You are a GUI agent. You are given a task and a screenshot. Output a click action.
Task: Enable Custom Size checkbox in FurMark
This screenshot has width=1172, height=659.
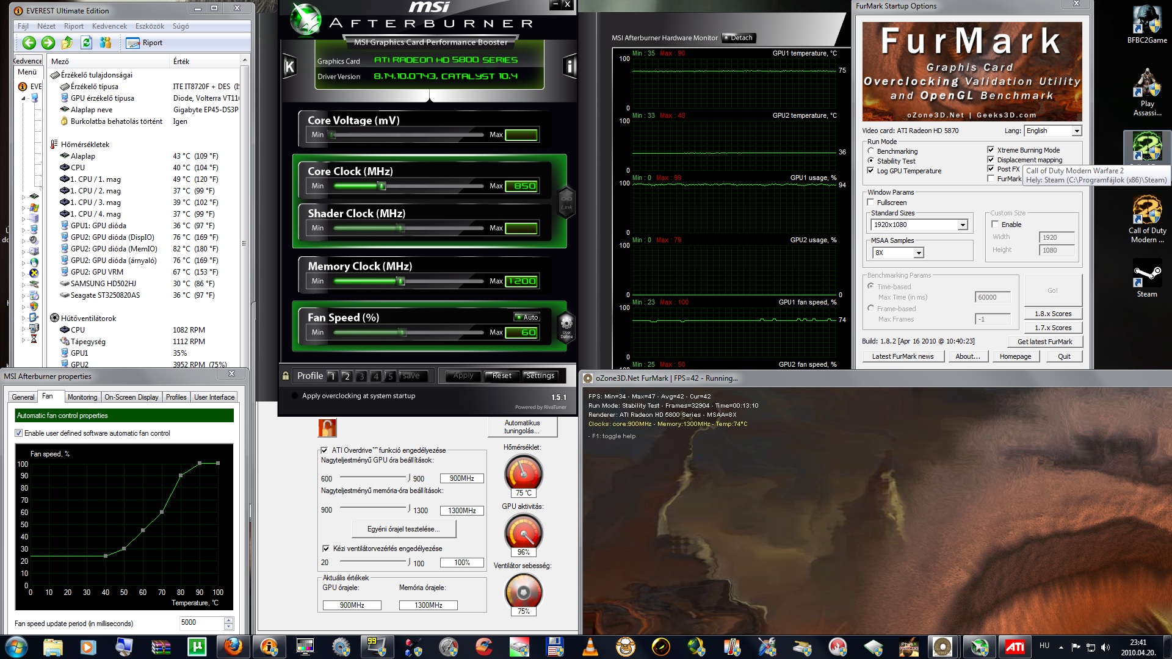pyautogui.click(x=995, y=224)
